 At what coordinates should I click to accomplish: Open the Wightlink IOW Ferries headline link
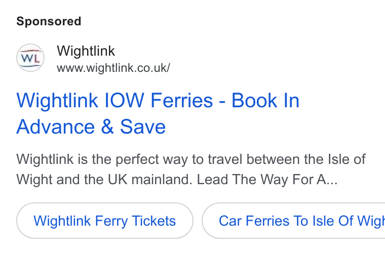point(158,113)
